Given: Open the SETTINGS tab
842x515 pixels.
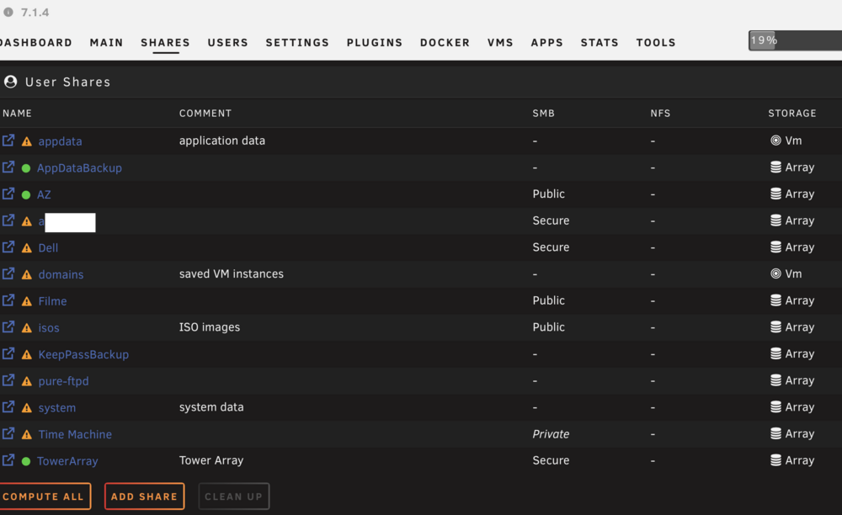Looking at the screenshot, I should 297,42.
